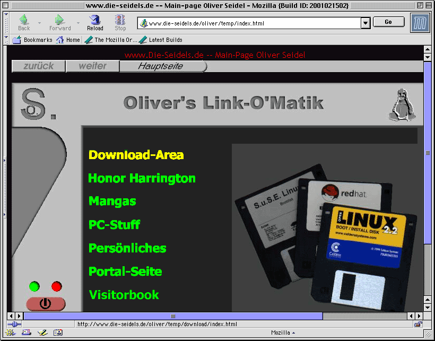Reload the current page
The width and height of the screenshot is (435, 341).
(x=95, y=23)
